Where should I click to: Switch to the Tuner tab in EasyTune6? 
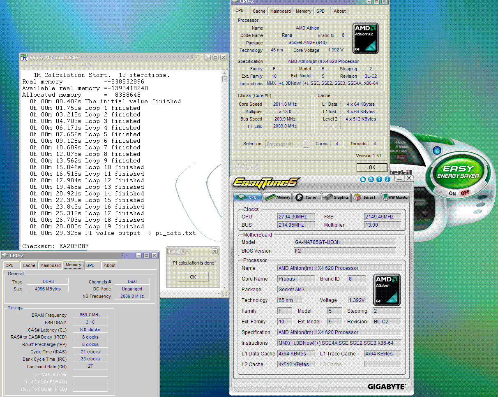307,197
